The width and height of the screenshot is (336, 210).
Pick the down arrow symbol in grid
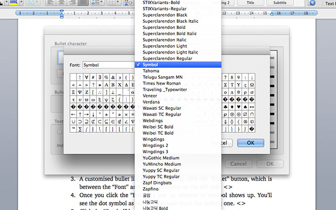click(93, 114)
